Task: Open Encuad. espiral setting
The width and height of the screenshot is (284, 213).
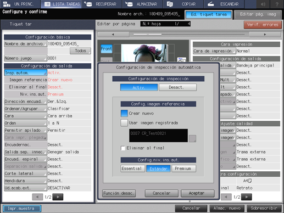Action: (x=25, y=159)
